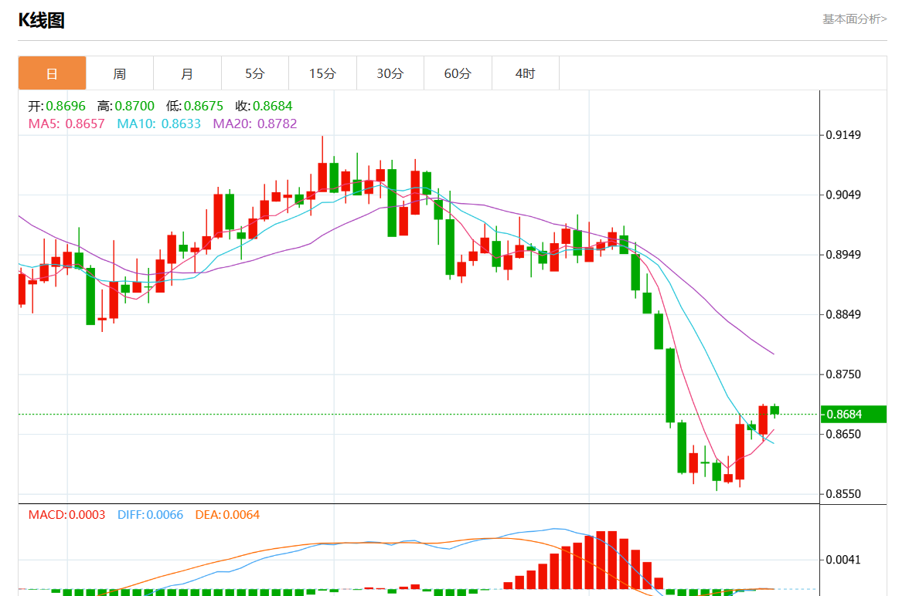909x596 pixels.
Task: Click the 收:0.8684 close value
Action: (264, 106)
